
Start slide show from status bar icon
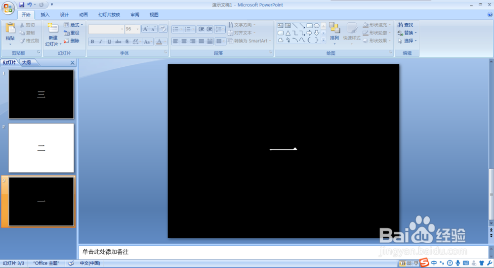416,263
